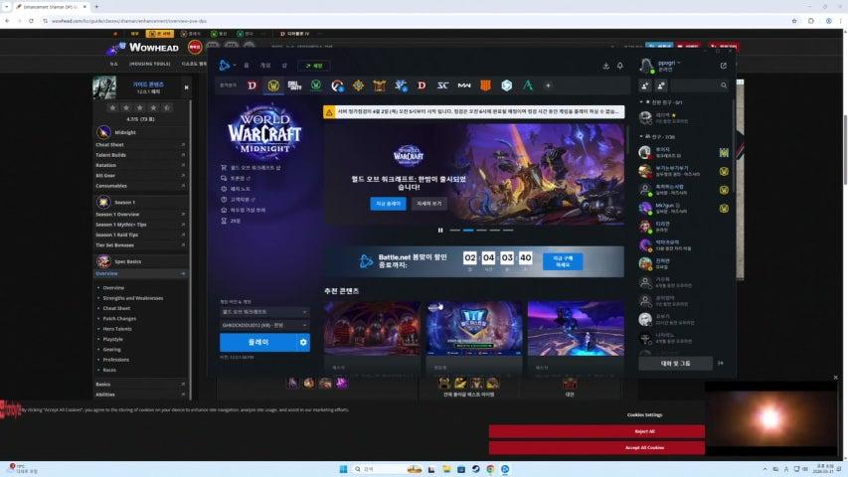
Task: Expand Season 1 Overview in Wowhead sidebar
Action: [183, 215]
